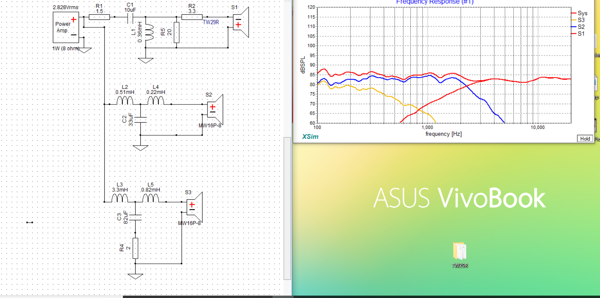Select resistor R2 3.3 ohm
600x298 pixels.
tap(192, 17)
